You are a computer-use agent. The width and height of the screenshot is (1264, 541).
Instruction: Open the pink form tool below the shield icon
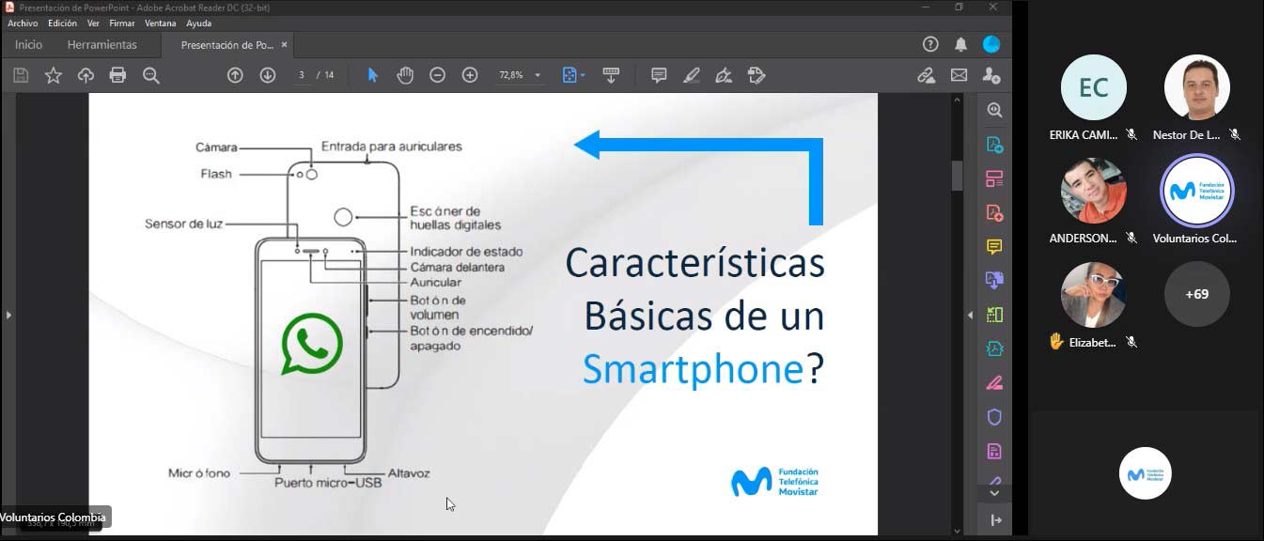[994, 451]
